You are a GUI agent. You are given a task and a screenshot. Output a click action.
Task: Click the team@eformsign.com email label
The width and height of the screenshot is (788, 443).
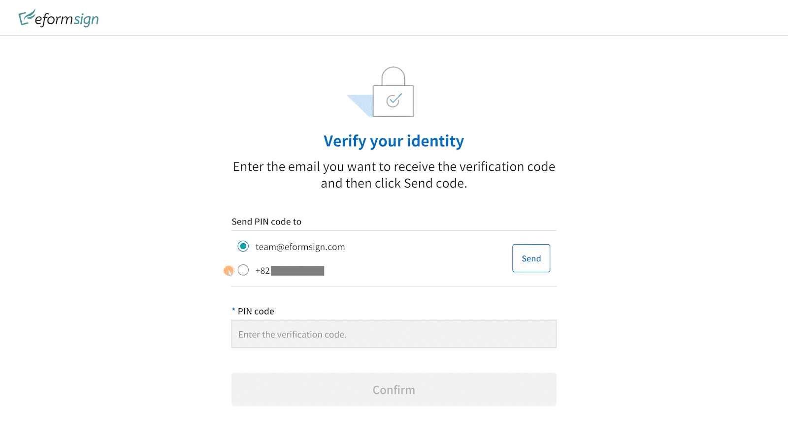click(300, 247)
